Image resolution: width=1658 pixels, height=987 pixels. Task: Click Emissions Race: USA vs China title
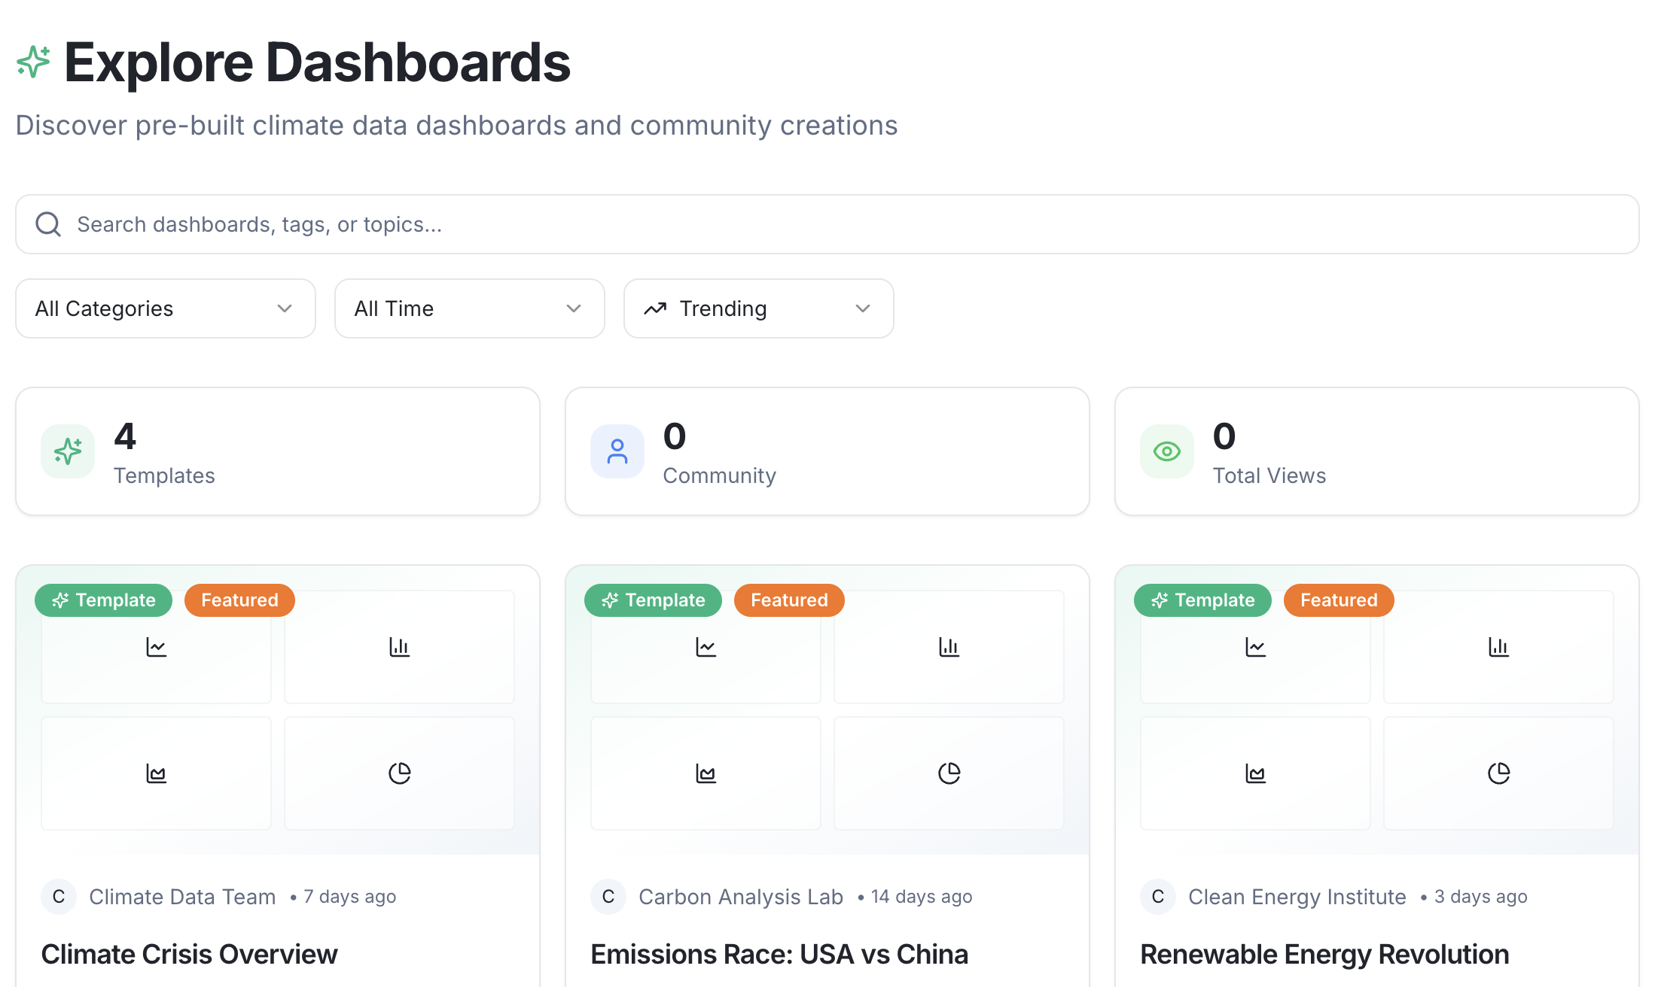(779, 954)
